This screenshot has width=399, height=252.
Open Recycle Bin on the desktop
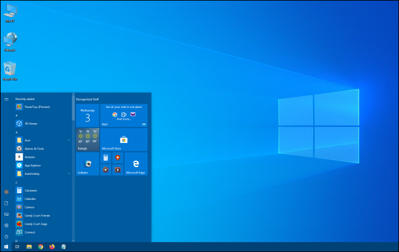10,71
